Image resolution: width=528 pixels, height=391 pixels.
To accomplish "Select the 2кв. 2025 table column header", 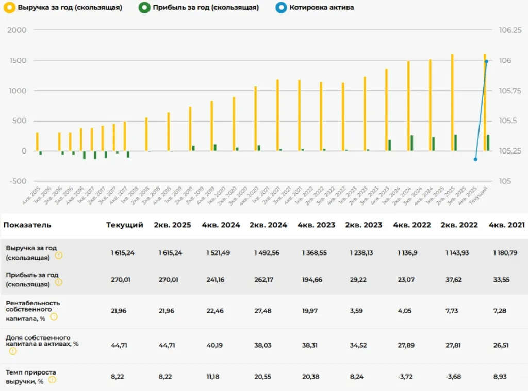I will 172,225.
